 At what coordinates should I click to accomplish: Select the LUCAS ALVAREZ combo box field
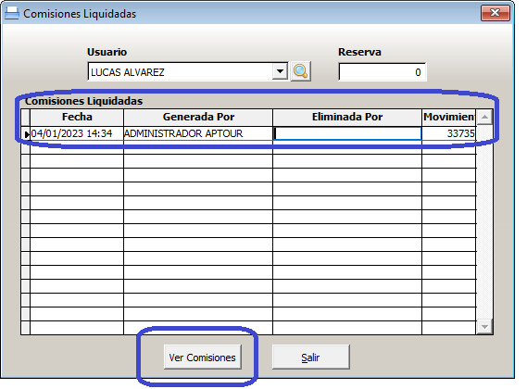tap(187, 71)
